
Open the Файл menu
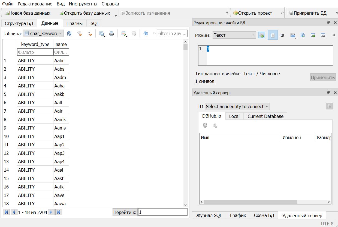click(x=8, y=4)
